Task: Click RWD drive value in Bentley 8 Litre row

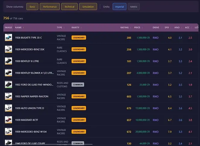Action: coord(155,61)
